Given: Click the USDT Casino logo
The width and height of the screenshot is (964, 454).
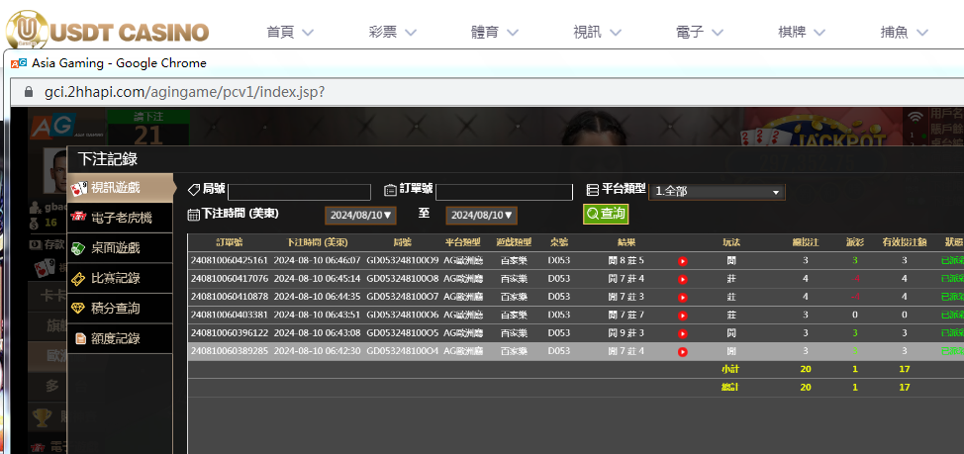Looking at the screenshot, I should pyautogui.click(x=107, y=30).
